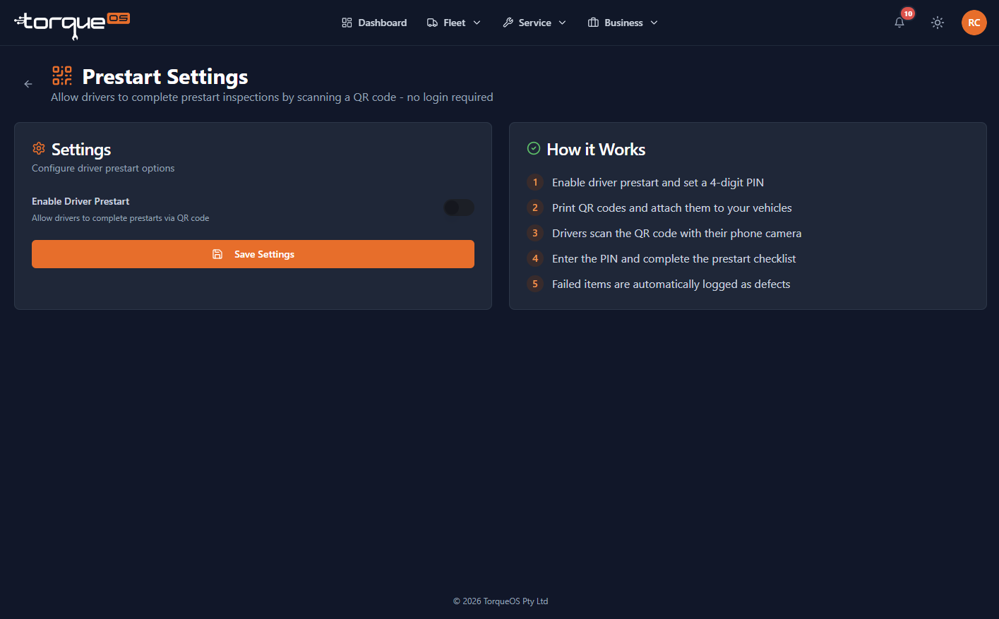Click the Settings card title

[81, 150]
